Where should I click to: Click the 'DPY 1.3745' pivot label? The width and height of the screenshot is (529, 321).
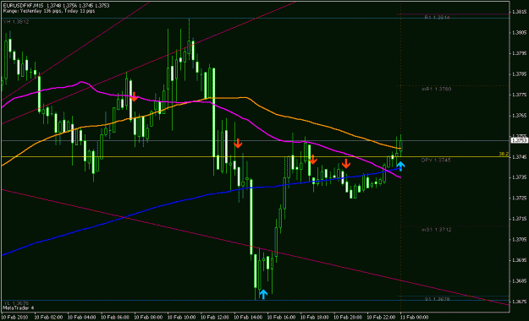point(436,160)
